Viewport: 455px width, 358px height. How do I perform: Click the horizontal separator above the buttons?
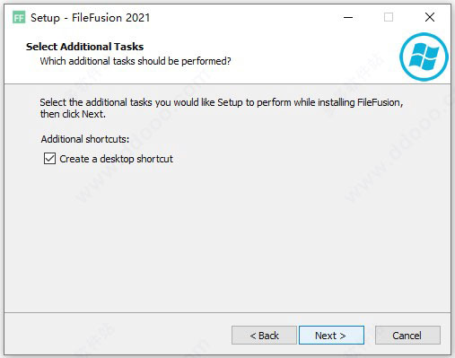coord(227,313)
